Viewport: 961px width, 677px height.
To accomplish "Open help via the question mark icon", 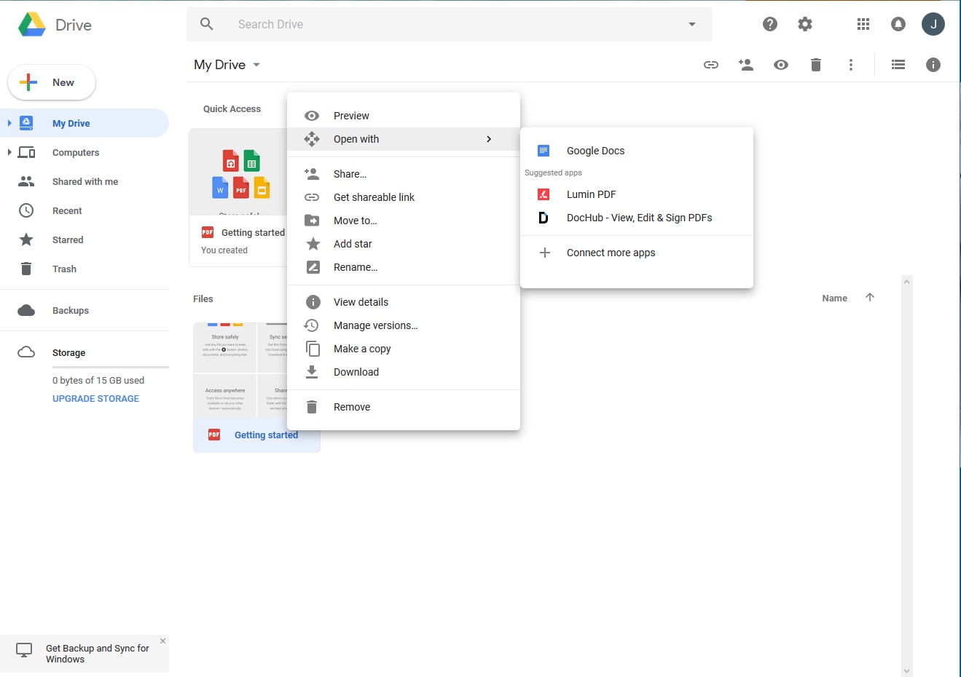I will click(x=769, y=23).
